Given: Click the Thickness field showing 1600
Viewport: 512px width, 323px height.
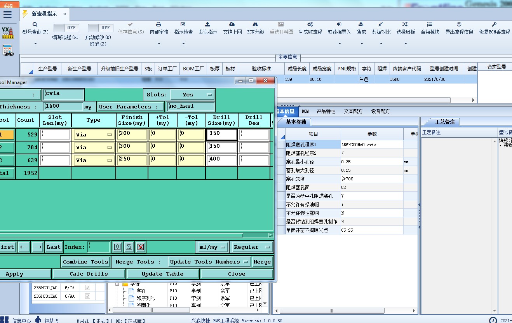Looking at the screenshot, I should click(x=63, y=107).
